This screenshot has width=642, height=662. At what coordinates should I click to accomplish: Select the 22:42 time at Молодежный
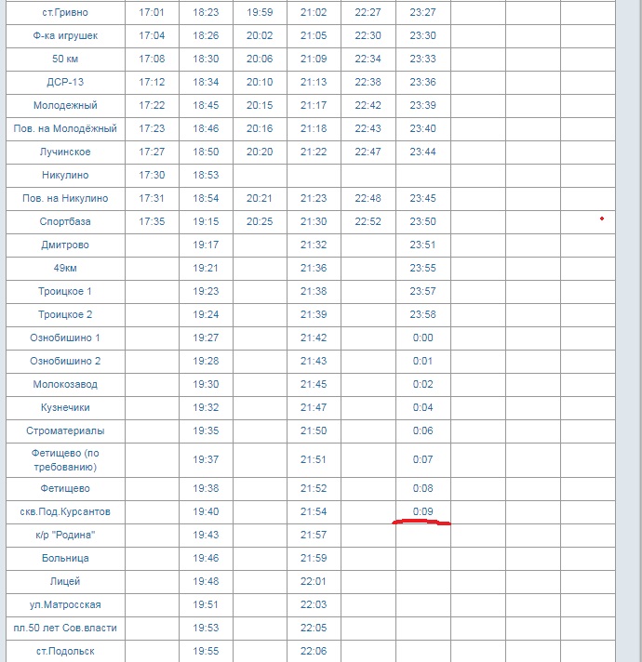368,105
